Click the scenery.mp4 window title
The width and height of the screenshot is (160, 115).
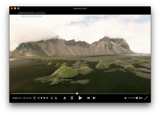coord(80,8)
